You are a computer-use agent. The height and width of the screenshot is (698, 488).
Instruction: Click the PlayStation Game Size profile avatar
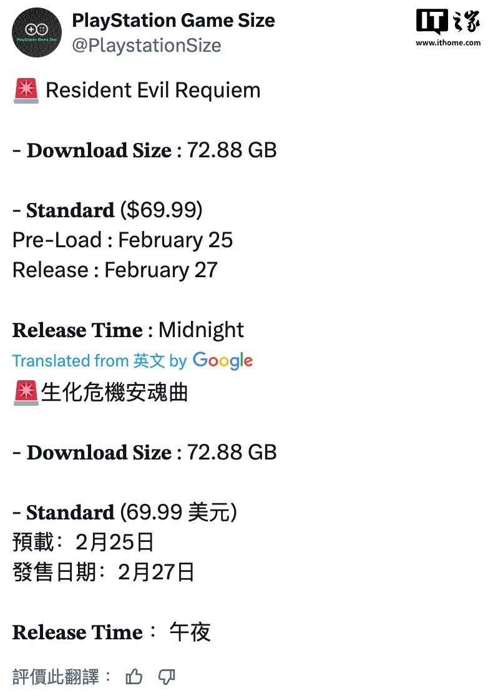(x=37, y=33)
